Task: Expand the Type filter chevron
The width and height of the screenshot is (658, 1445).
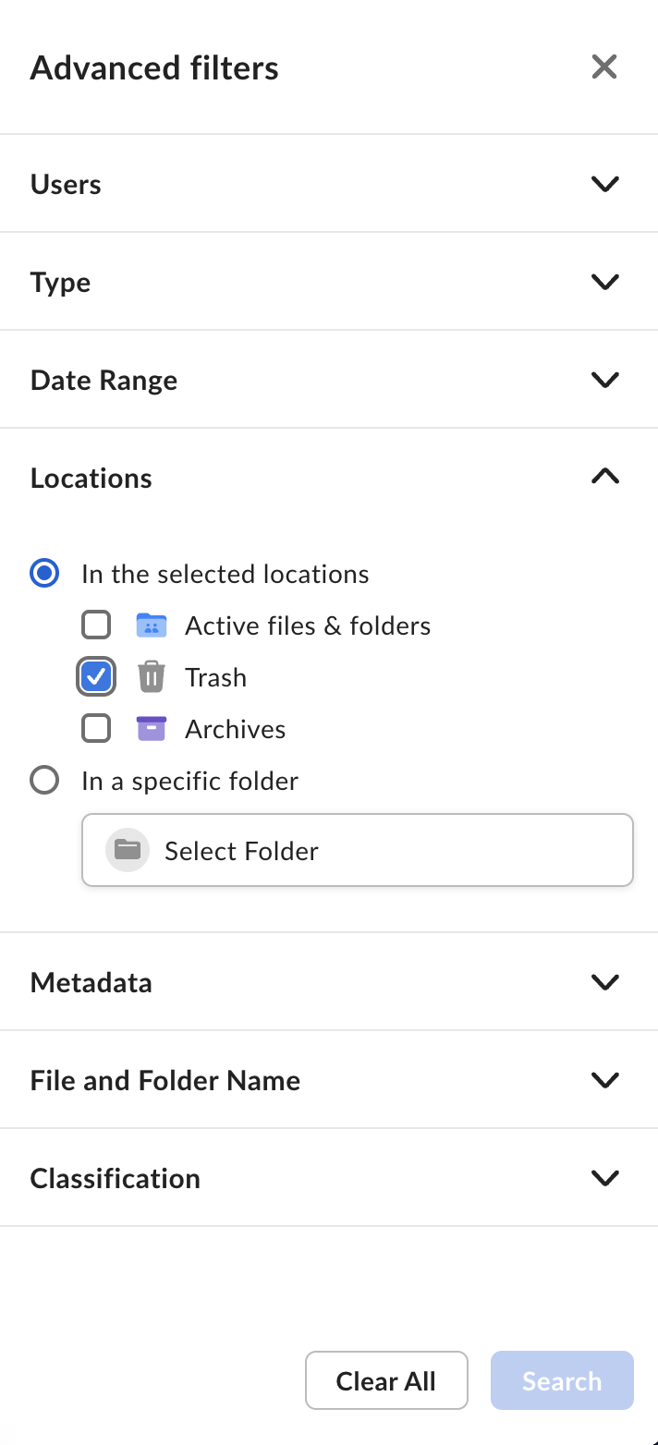Action: [604, 282]
